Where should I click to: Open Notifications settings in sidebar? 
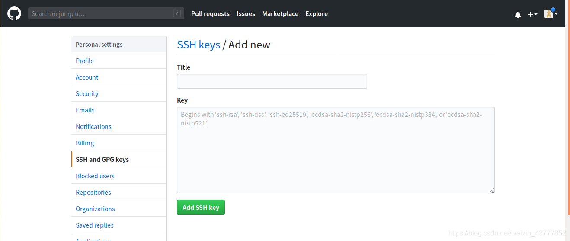point(118,126)
